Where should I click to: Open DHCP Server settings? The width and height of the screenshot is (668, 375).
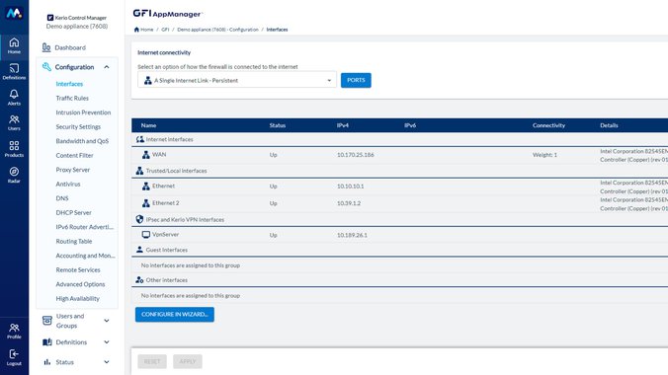(x=73, y=212)
